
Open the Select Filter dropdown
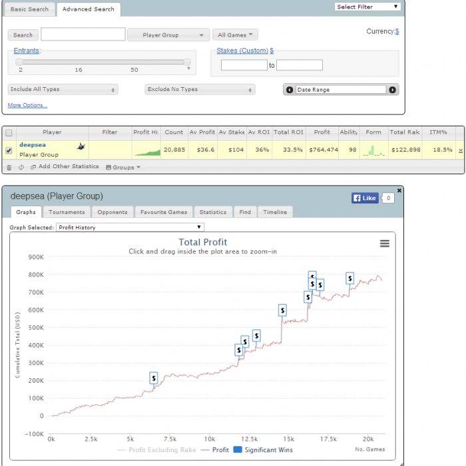(367, 7)
